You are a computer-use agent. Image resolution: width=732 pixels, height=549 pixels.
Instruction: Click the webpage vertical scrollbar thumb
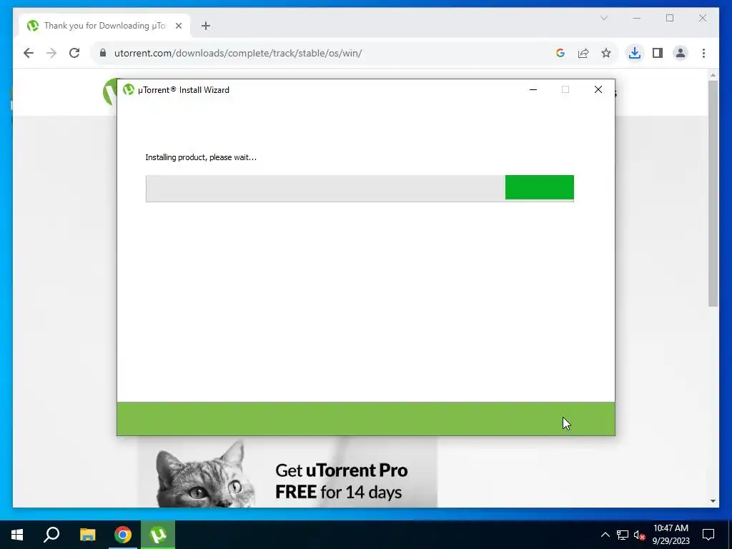click(713, 193)
